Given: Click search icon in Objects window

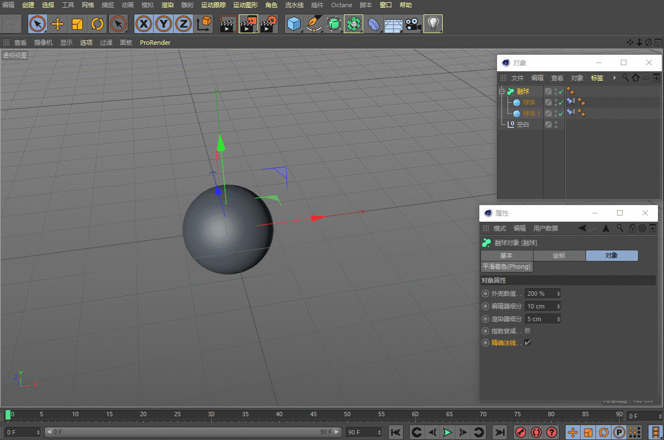Looking at the screenshot, I should 625,78.
